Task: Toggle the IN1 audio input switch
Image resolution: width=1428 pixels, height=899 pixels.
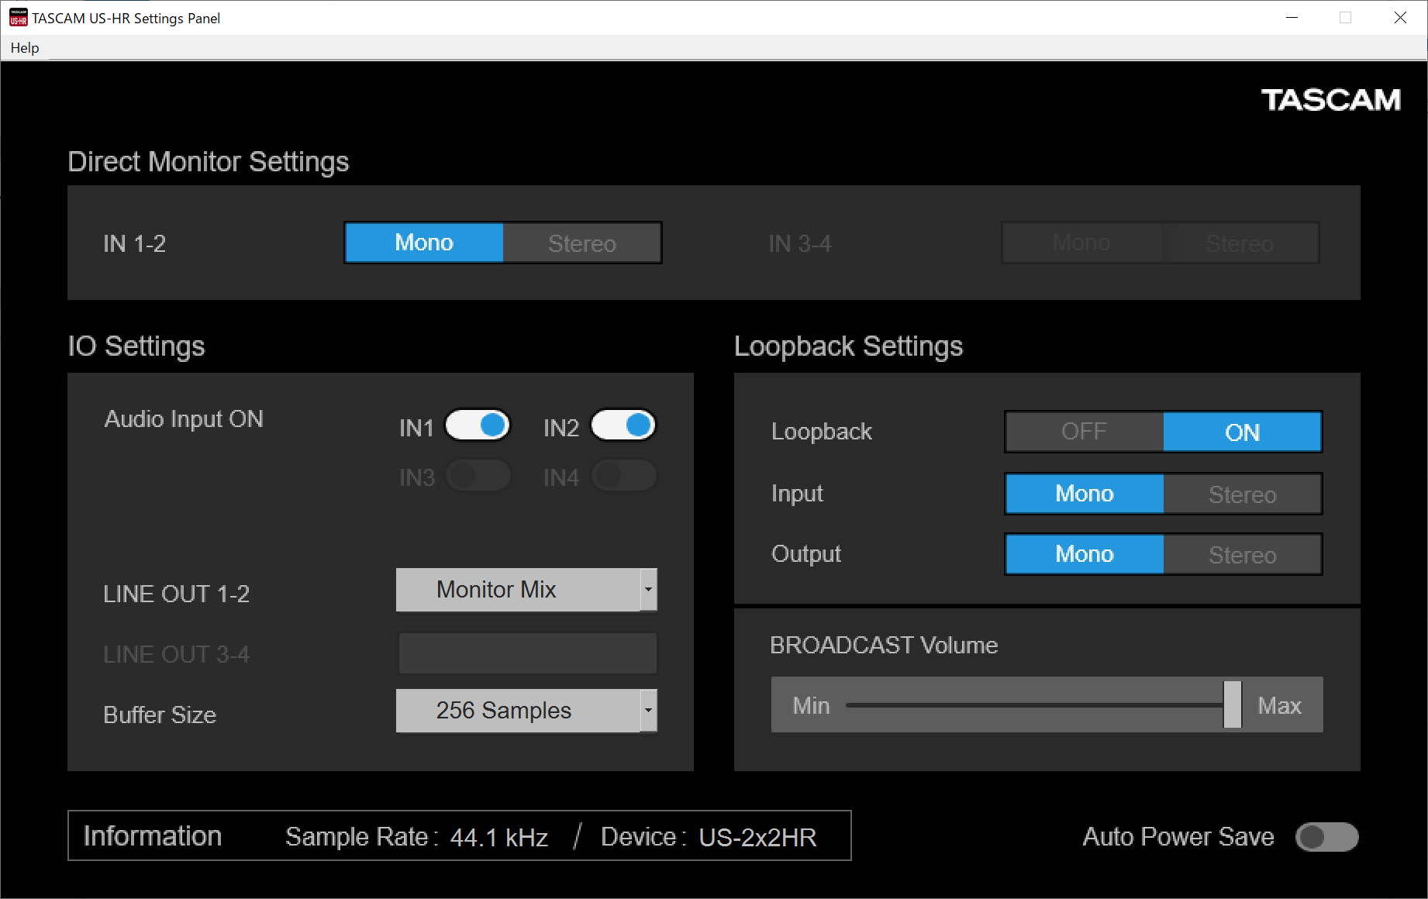Action: tap(478, 425)
